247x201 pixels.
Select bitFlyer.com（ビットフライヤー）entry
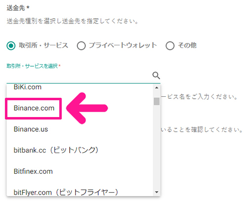80,192
